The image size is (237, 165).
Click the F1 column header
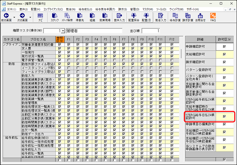[x=69, y=40]
